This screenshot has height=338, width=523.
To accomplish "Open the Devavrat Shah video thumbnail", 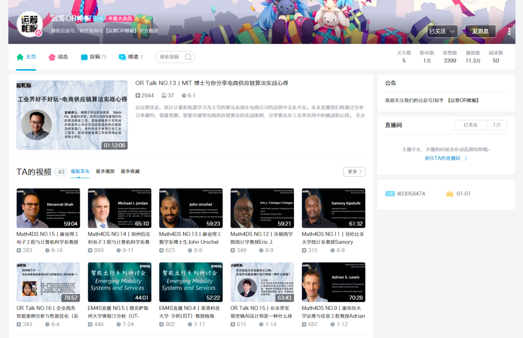I will (x=48, y=208).
